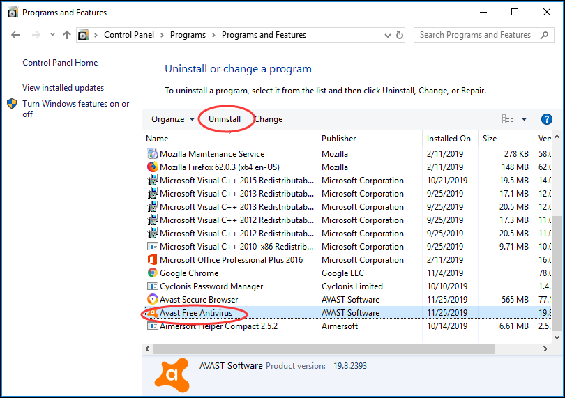Click the Aimersoft publisher cell
The width and height of the screenshot is (565, 398).
click(x=340, y=326)
